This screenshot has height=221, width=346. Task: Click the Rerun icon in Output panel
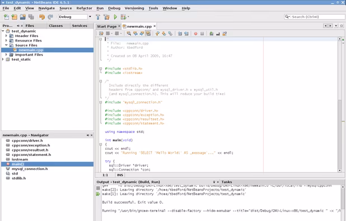[98, 194]
